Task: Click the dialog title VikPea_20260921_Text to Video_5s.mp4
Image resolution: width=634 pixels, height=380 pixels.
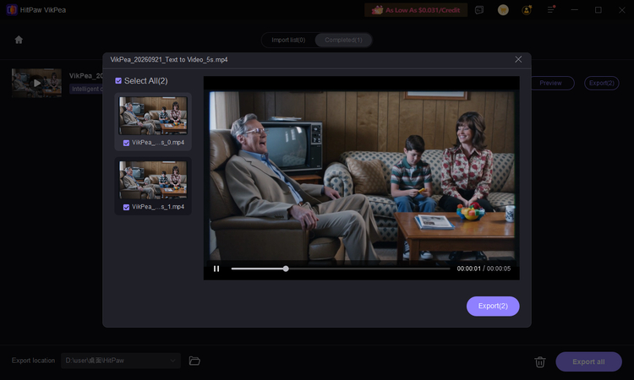Action: point(169,60)
